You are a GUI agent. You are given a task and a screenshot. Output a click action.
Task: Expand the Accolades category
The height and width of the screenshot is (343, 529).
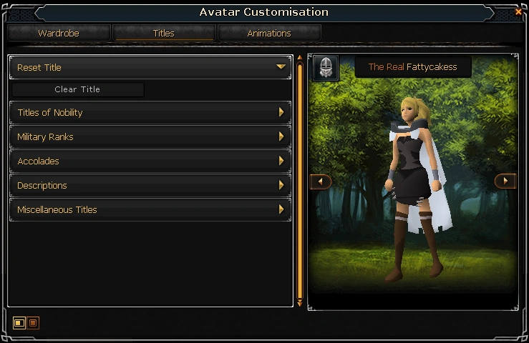150,161
